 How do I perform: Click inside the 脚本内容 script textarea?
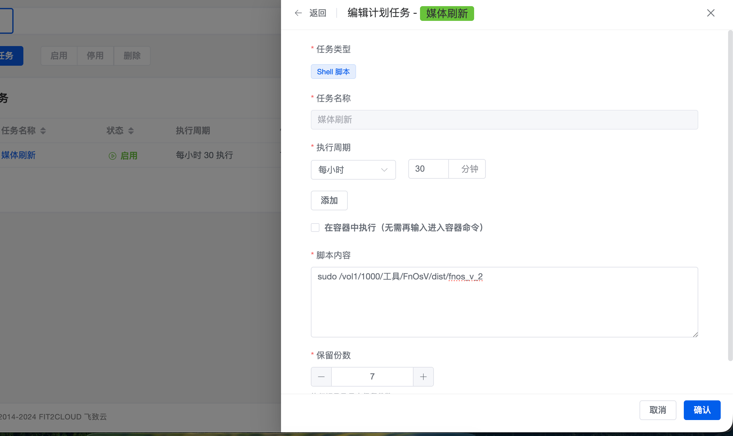point(504,302)
